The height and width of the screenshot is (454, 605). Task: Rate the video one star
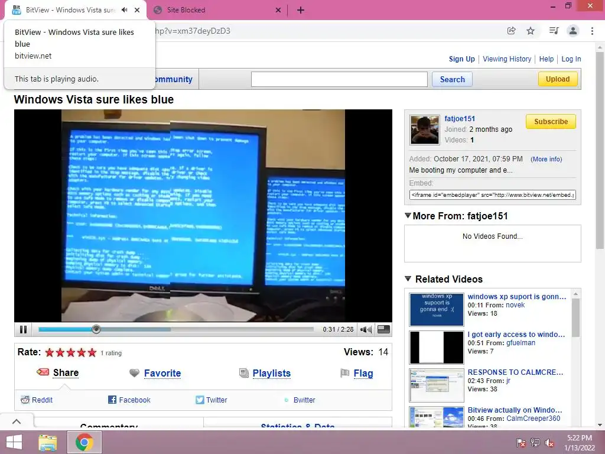click(50, 352)
